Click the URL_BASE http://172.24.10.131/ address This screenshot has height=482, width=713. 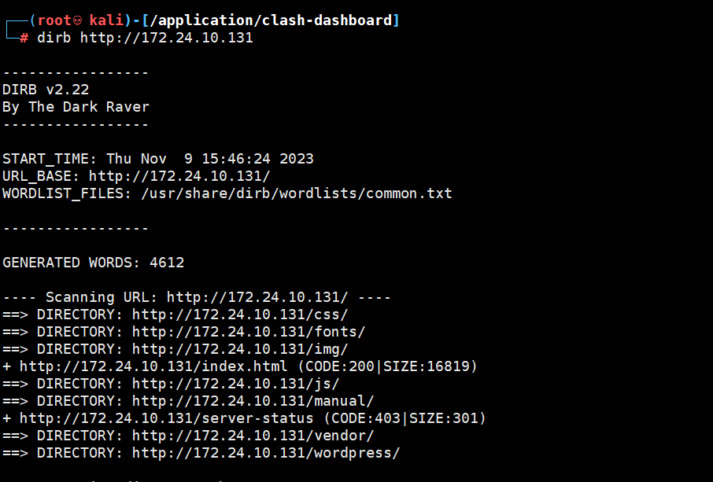pos(179,176)
